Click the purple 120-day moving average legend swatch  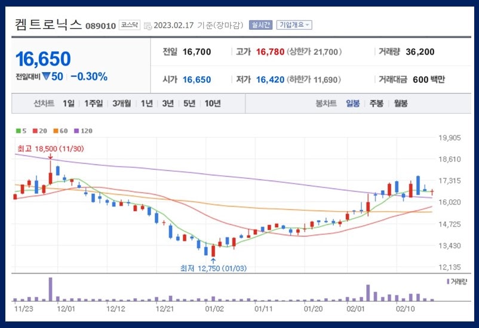(76, 131)
